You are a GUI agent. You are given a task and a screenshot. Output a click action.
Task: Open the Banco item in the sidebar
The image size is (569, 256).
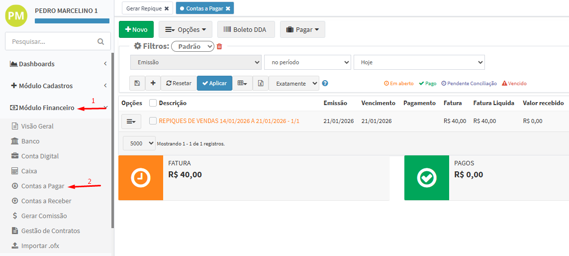(x=30, y=141)
